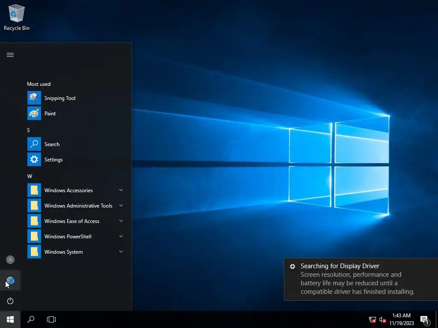Open Settings from the Start side rail
The width and height of the screenshot is (438, 328).
pyautogui.click(x=10, y=280)
